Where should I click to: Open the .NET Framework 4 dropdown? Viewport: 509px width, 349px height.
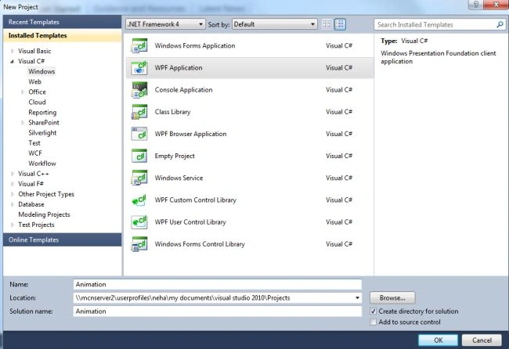coord(165,24)
